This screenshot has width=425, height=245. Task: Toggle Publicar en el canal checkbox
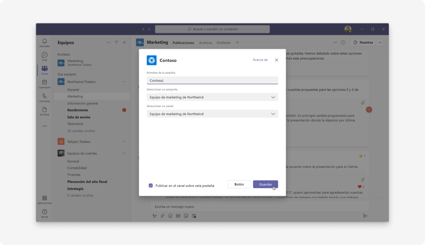pyautogui.click(x=151, y=185)
